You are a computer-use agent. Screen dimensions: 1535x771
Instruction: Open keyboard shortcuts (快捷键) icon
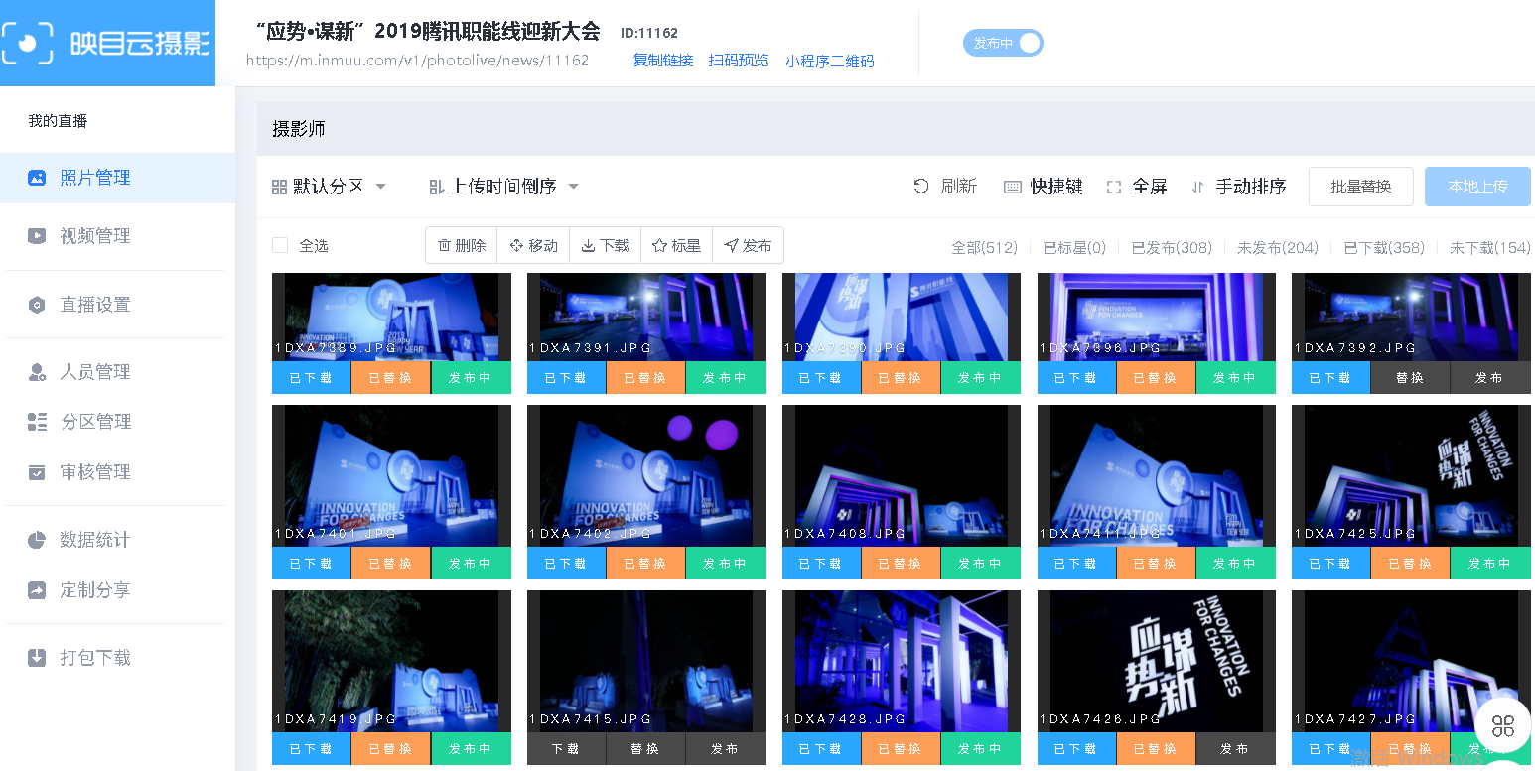[x=1013, y=187]
